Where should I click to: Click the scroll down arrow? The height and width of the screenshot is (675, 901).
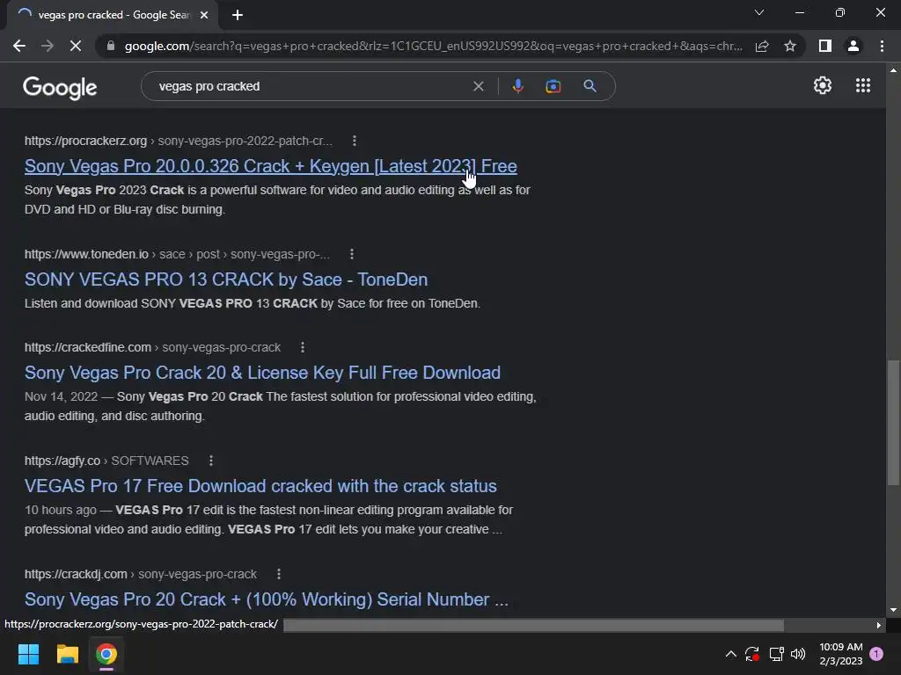tap(893, 610)
